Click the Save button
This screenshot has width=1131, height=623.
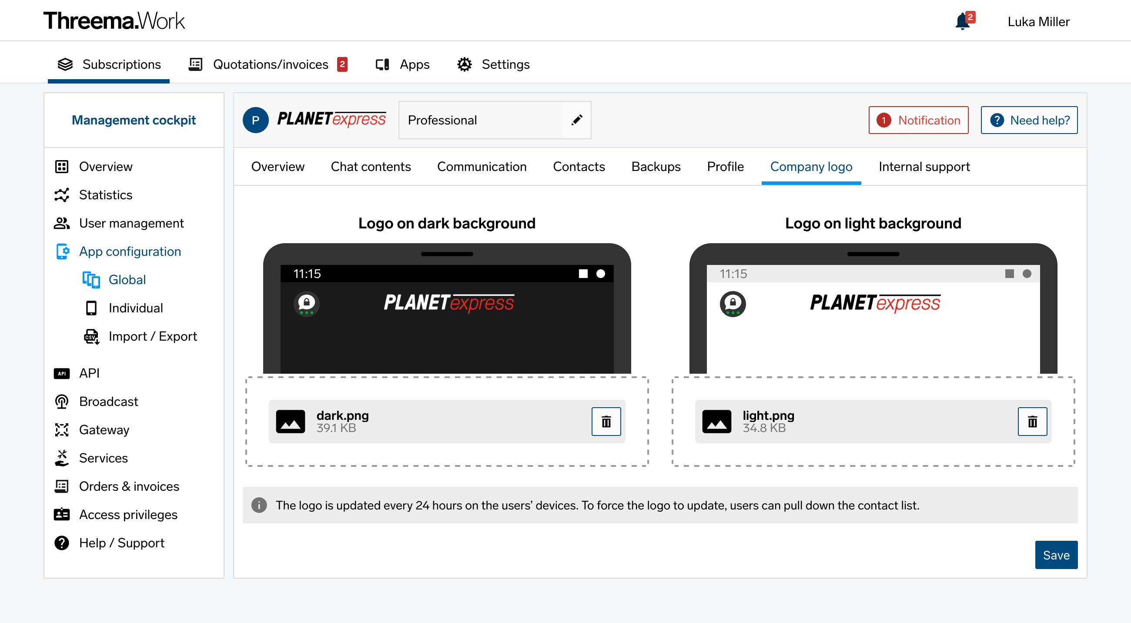[x=1056, y=556]
